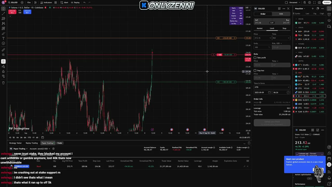Collapse the INDICES watchlist section
This screenshot has height=187, width=332.
296,19
